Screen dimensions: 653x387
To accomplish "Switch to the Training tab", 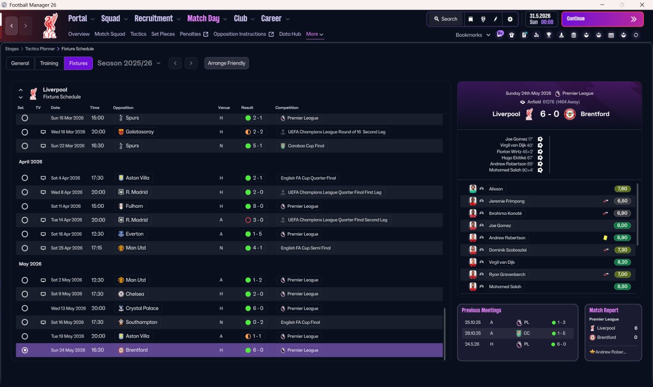I will pyautogui.click(x=49, y=63).
